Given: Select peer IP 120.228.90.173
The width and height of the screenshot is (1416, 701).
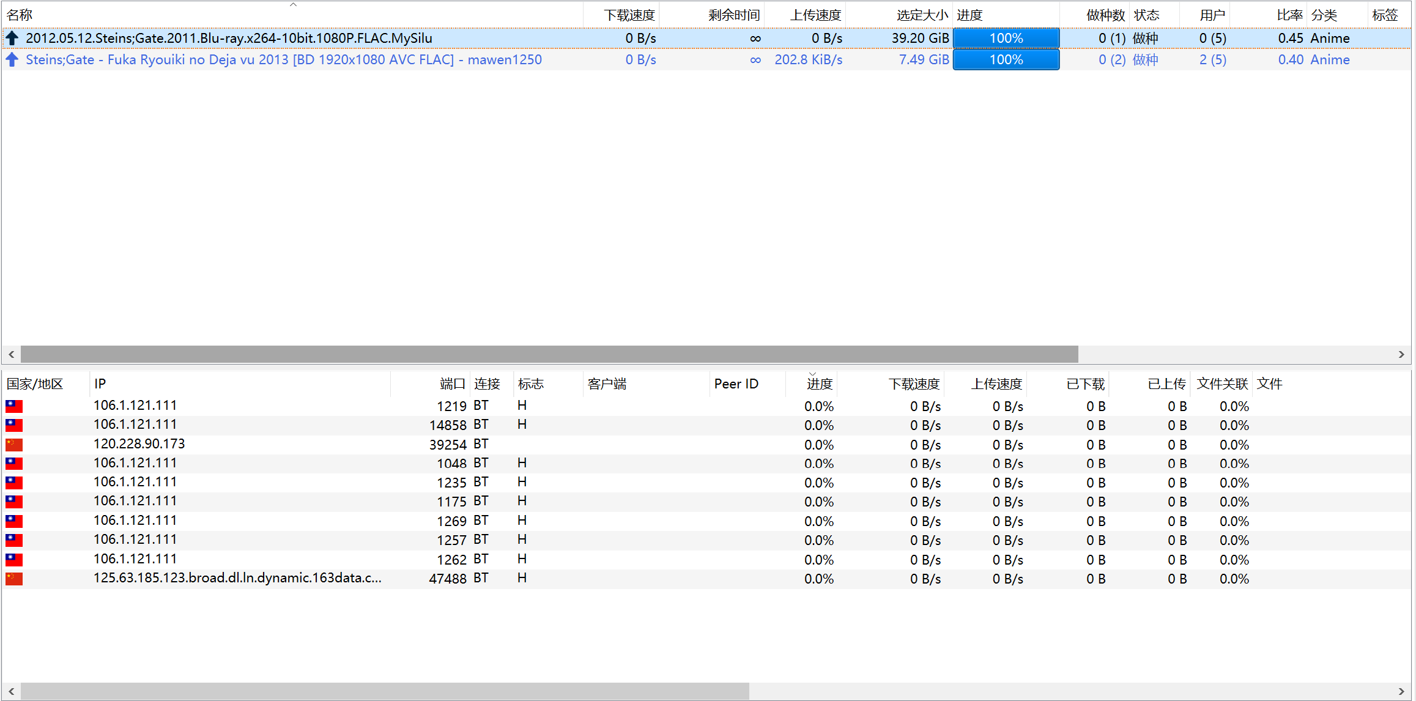Looking at the screenshot, I should tap(139, 443).
